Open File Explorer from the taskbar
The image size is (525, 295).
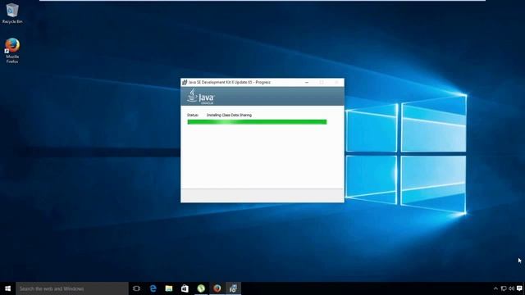(x=169, y=288)
